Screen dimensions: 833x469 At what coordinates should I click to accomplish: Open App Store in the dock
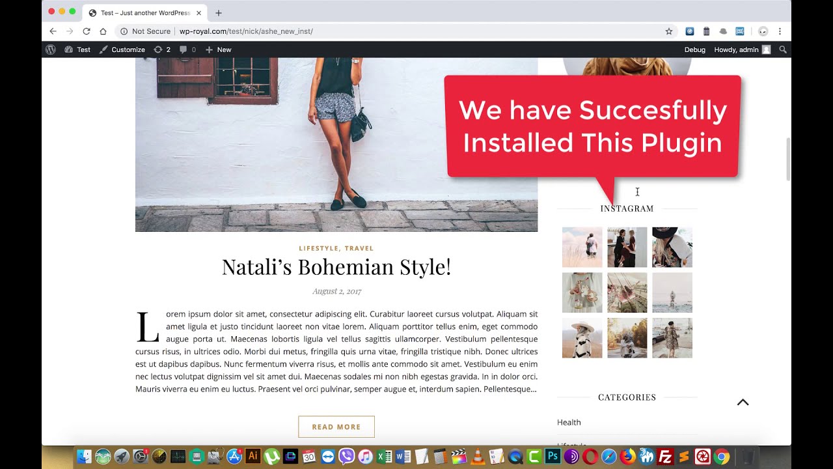tap(234, 457)
